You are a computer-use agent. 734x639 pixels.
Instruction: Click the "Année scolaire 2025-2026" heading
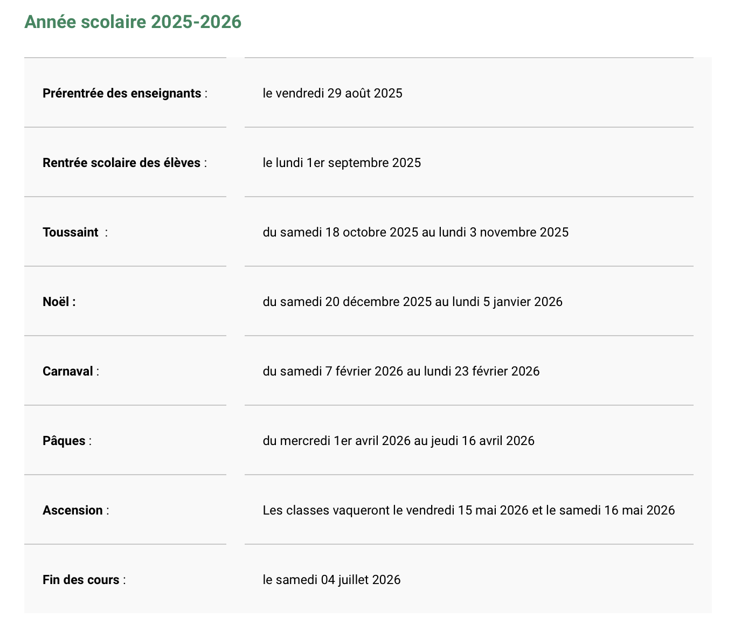click(133, 22)
